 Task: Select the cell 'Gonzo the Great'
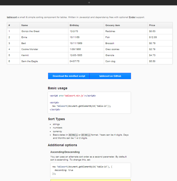click(44, 31)
